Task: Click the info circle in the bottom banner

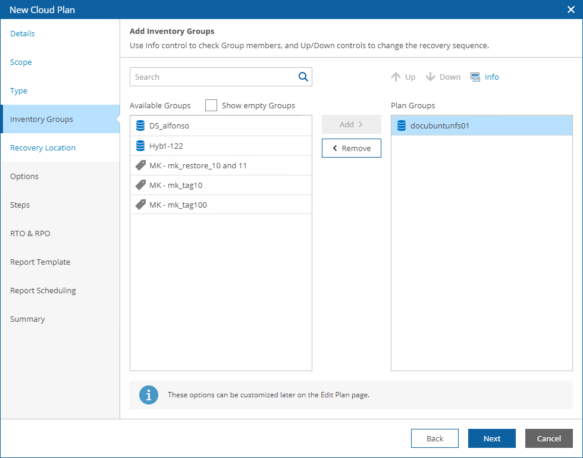Action: [x=149, y=394]
